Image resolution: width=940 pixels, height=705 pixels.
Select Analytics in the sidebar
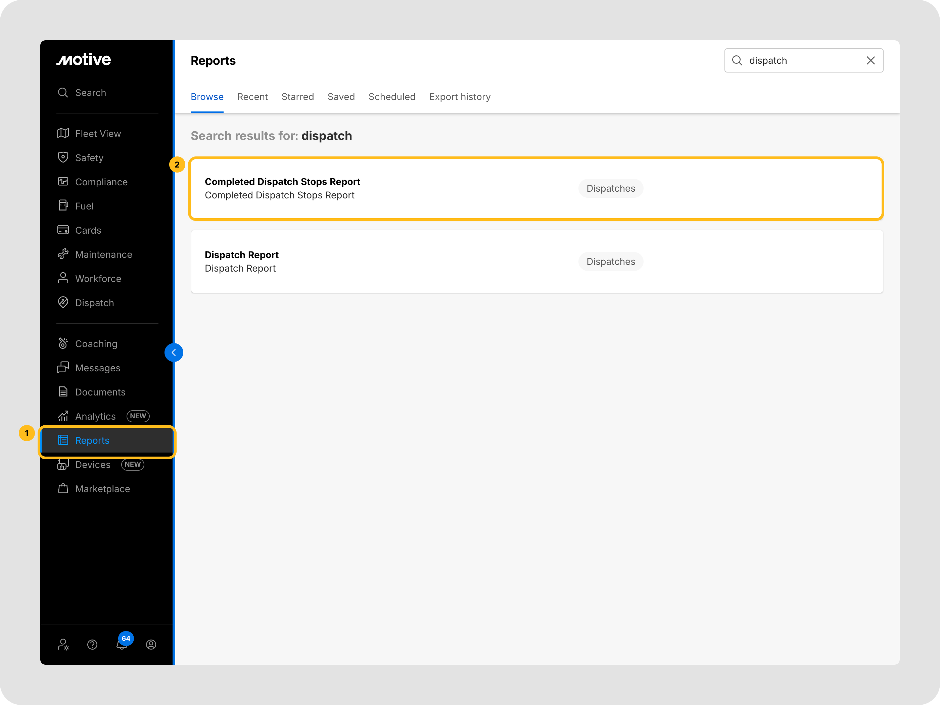95,416
